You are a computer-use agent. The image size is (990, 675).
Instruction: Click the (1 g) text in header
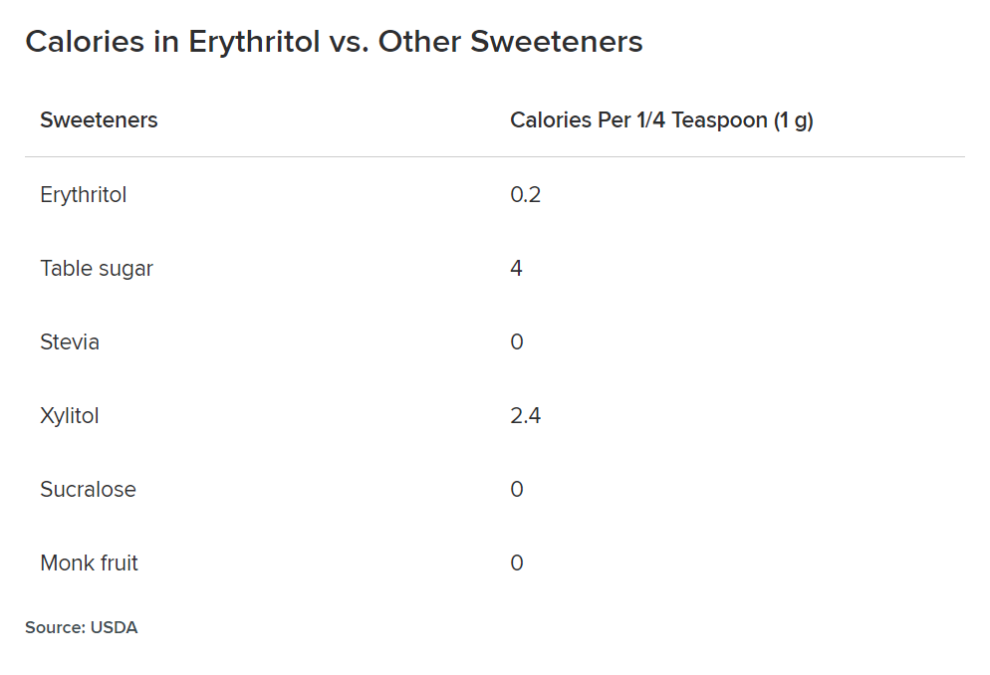click(x=794, y=119)
